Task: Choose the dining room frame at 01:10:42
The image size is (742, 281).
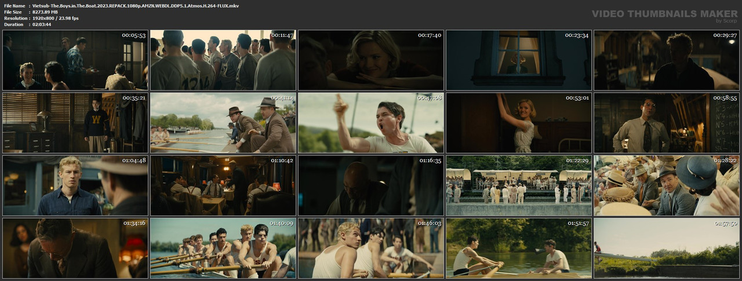Action: pyautogui.click(x=223, y=185)
